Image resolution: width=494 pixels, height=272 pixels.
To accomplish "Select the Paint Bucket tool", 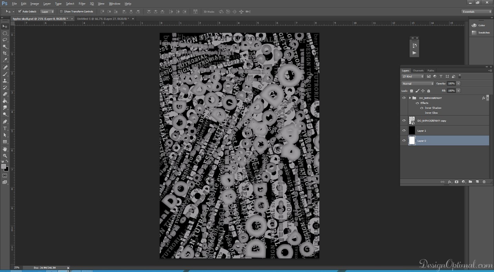I will (x=5, y=101).
